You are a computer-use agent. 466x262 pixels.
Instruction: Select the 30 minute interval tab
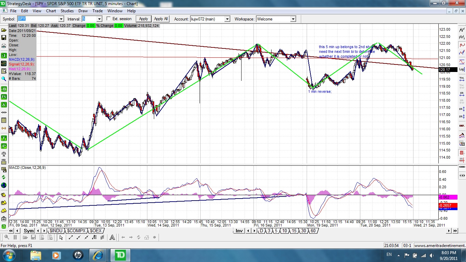[304, 231]
